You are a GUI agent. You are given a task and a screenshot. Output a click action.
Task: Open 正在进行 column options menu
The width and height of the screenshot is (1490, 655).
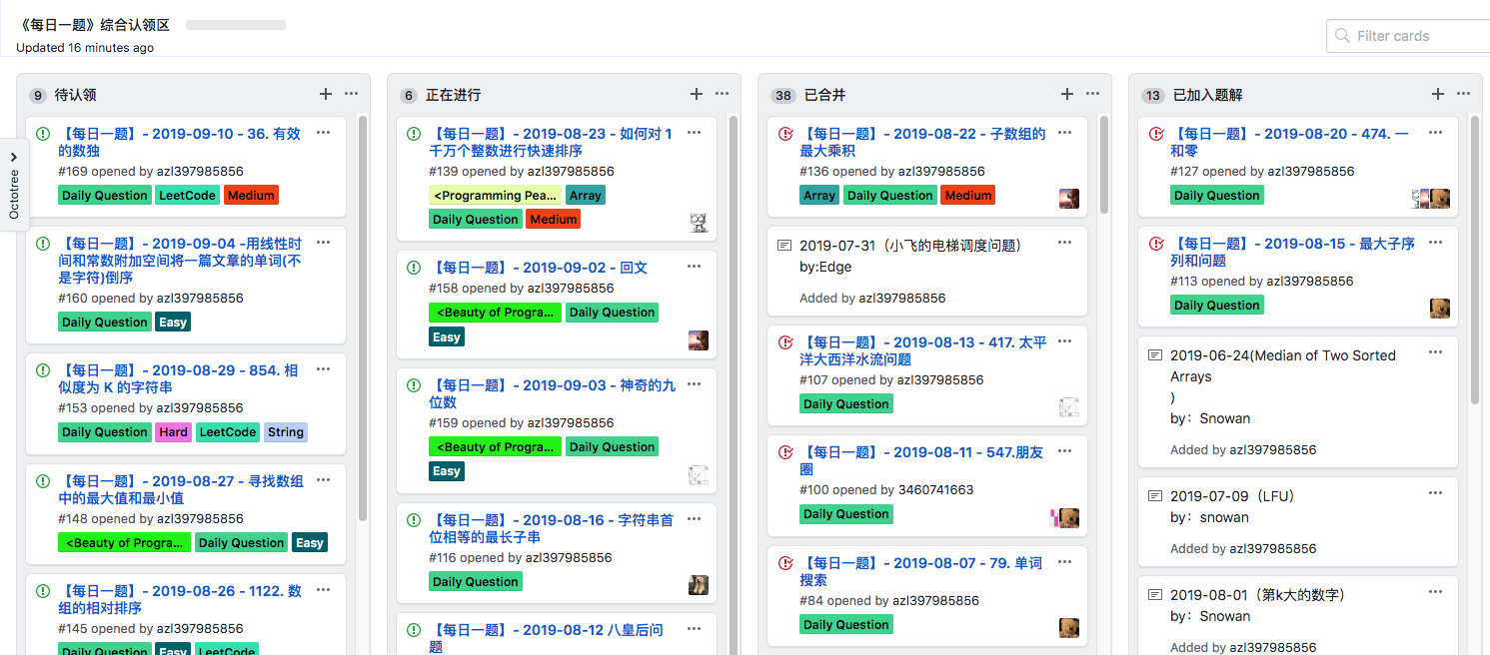722,94
